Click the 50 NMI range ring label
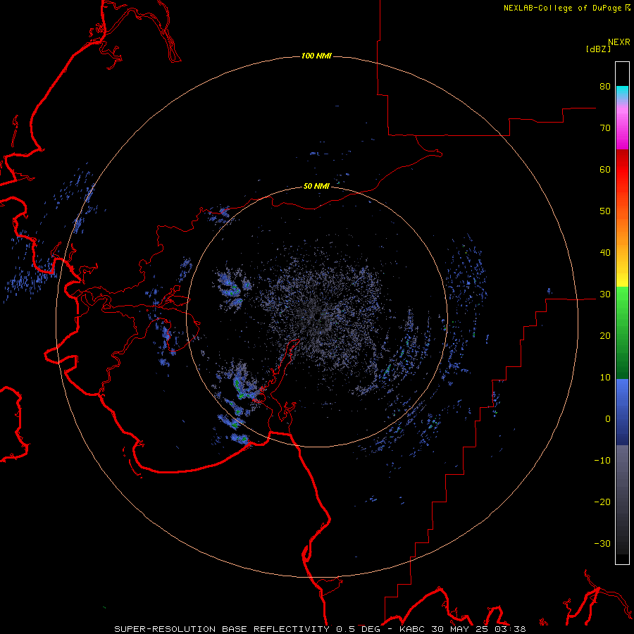 316,187
